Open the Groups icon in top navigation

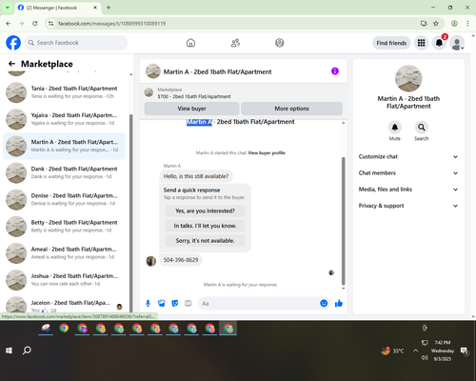pos(280,43)
